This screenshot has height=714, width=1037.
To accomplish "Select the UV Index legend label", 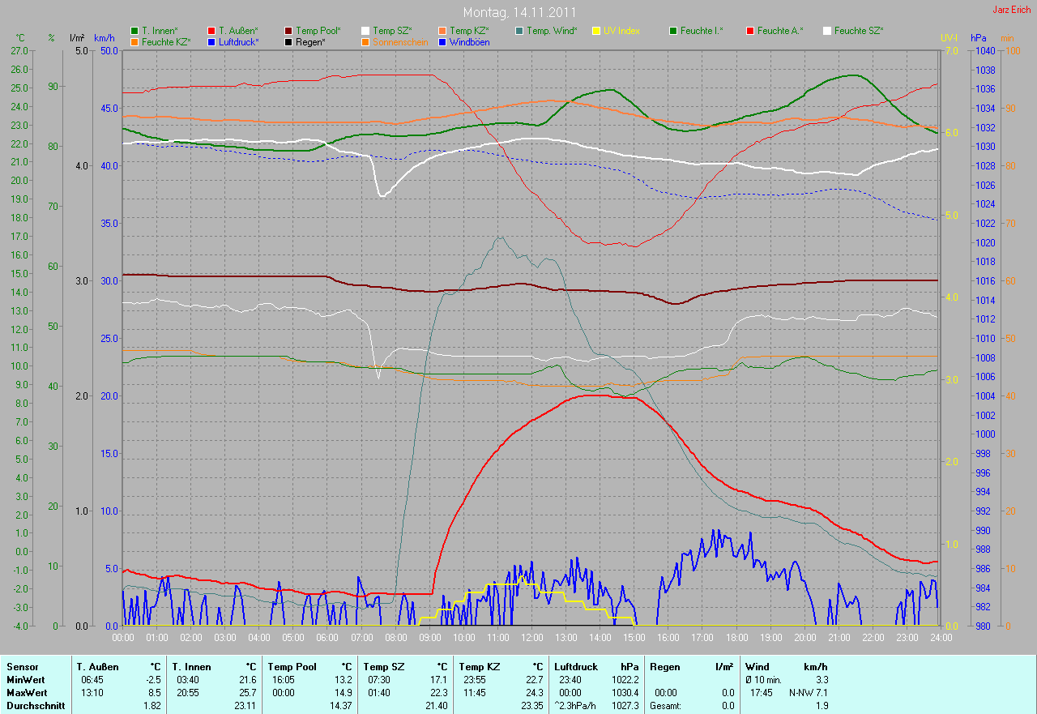I will (621, 31).
